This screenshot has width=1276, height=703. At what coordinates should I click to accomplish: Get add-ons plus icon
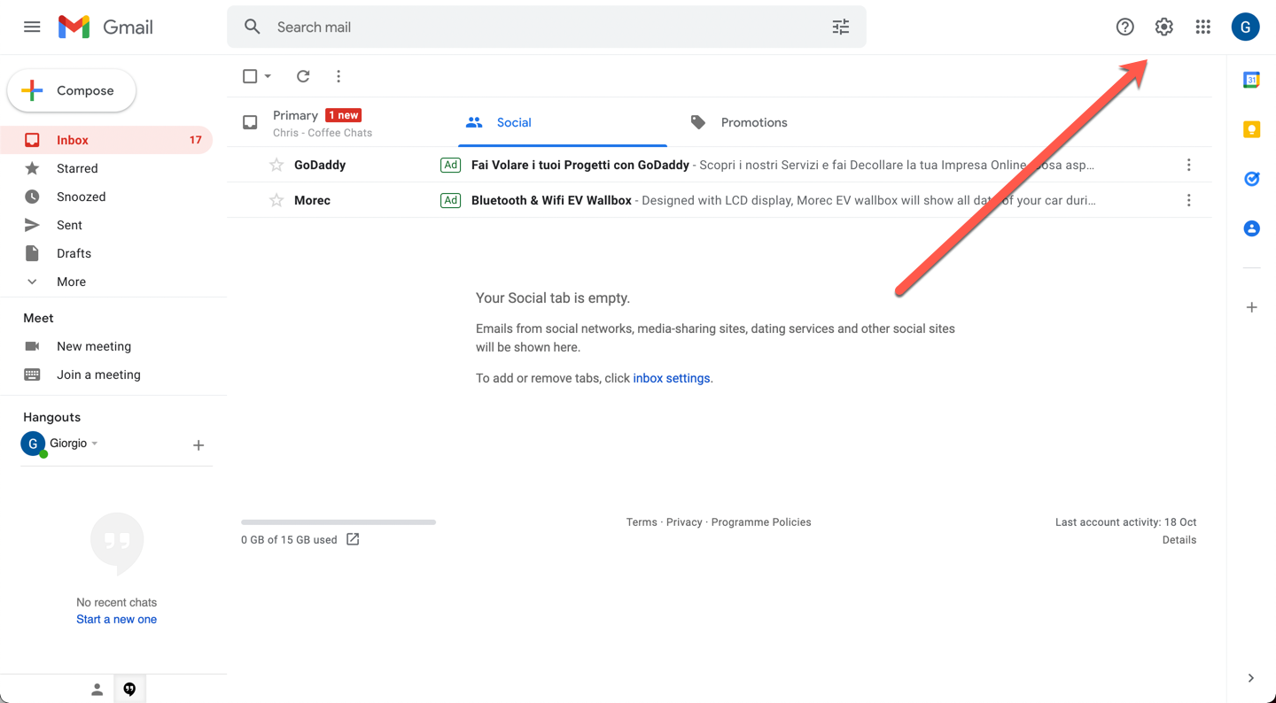(x=1252, y=307)
